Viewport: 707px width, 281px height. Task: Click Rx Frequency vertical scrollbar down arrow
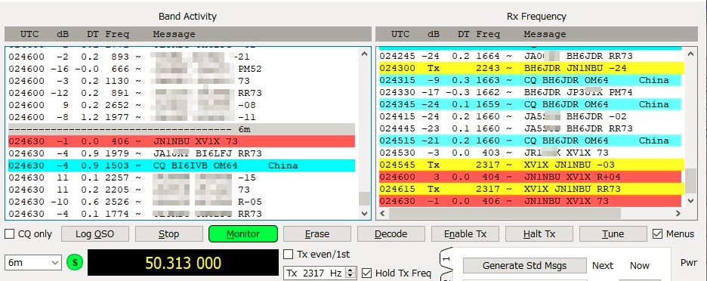(x=690, y=200)
